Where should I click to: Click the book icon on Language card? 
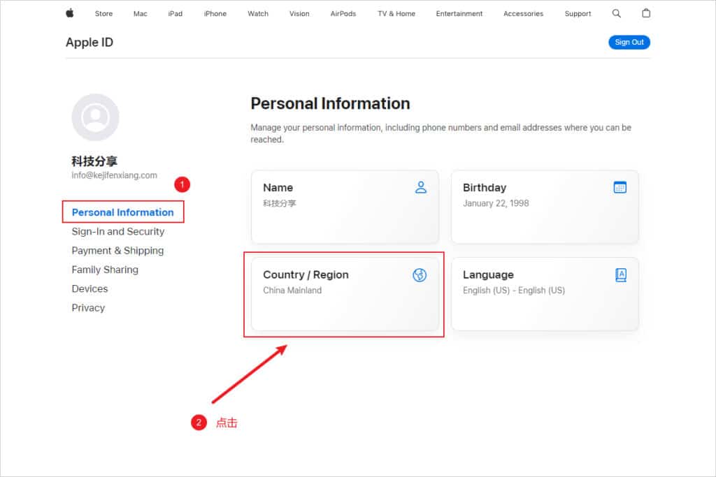pos(621,275)
